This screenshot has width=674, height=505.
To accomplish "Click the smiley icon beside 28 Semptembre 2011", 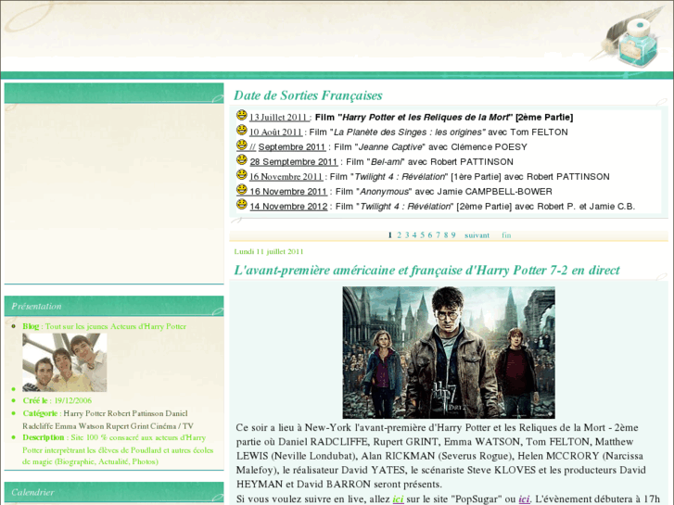I will [x=242, y=160].
